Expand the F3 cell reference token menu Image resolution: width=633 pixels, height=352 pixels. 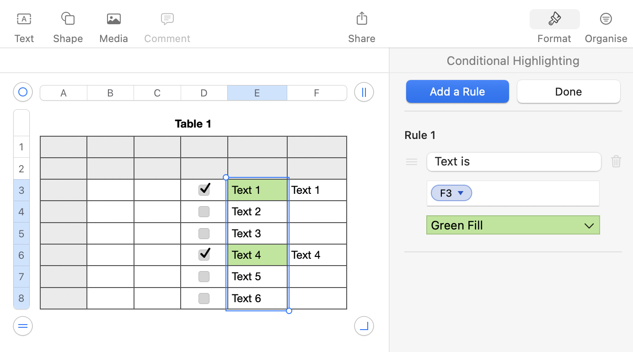click(x=461, y=193)
